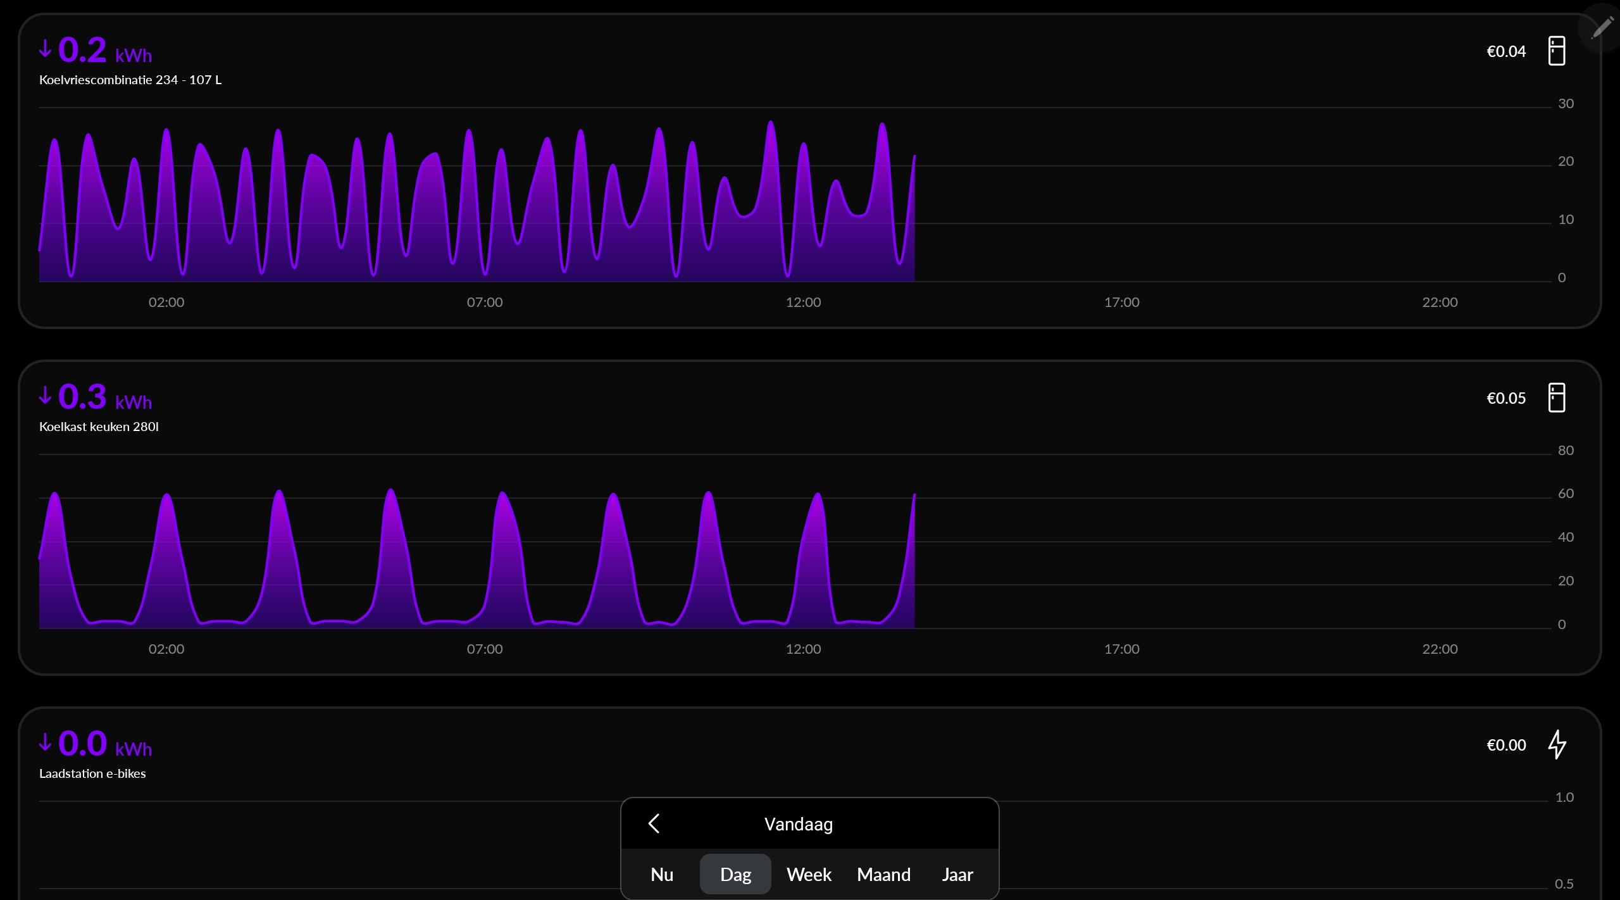Switch period to Week
1620x900 pixels.
(x=809, y=874)
